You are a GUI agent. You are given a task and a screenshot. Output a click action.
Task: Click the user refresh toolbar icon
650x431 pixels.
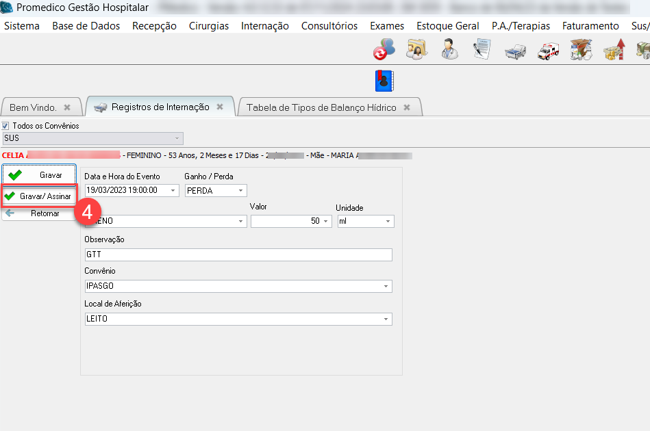click(x=384, y=49)
